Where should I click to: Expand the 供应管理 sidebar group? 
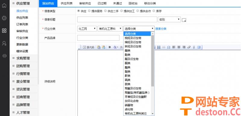23,3
